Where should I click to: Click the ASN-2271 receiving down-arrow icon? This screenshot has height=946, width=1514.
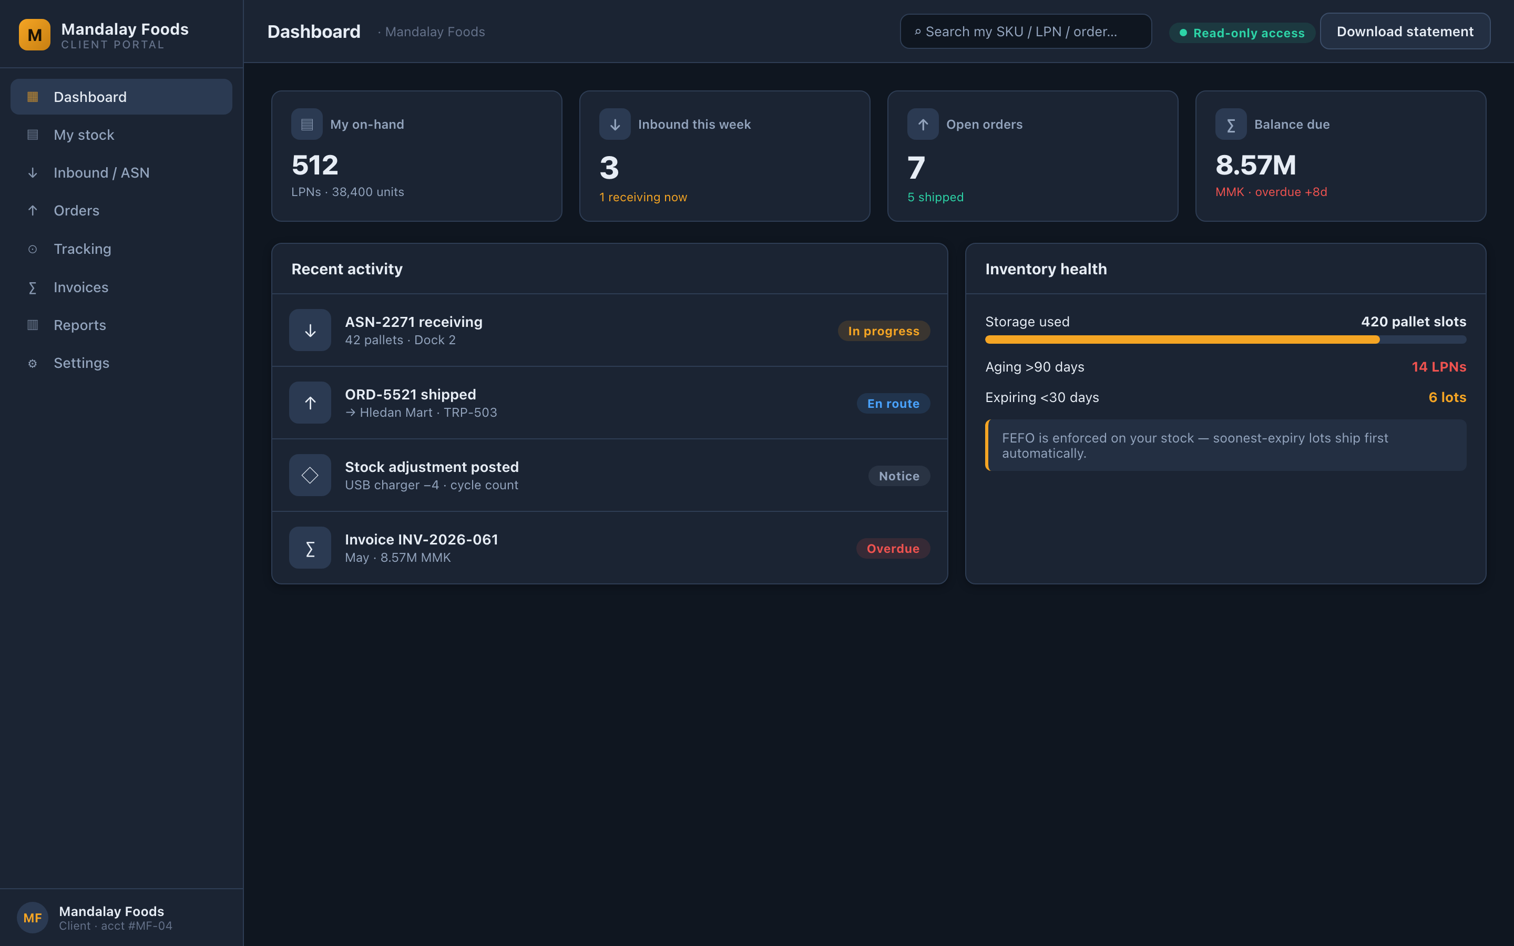(x=310, y=330)
